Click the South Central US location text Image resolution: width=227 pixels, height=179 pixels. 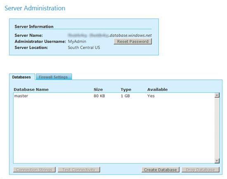pos(84,47)
